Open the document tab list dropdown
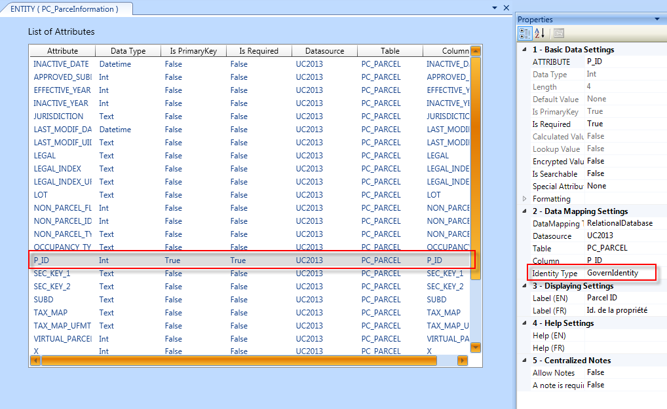 click(x=495, y=8)
